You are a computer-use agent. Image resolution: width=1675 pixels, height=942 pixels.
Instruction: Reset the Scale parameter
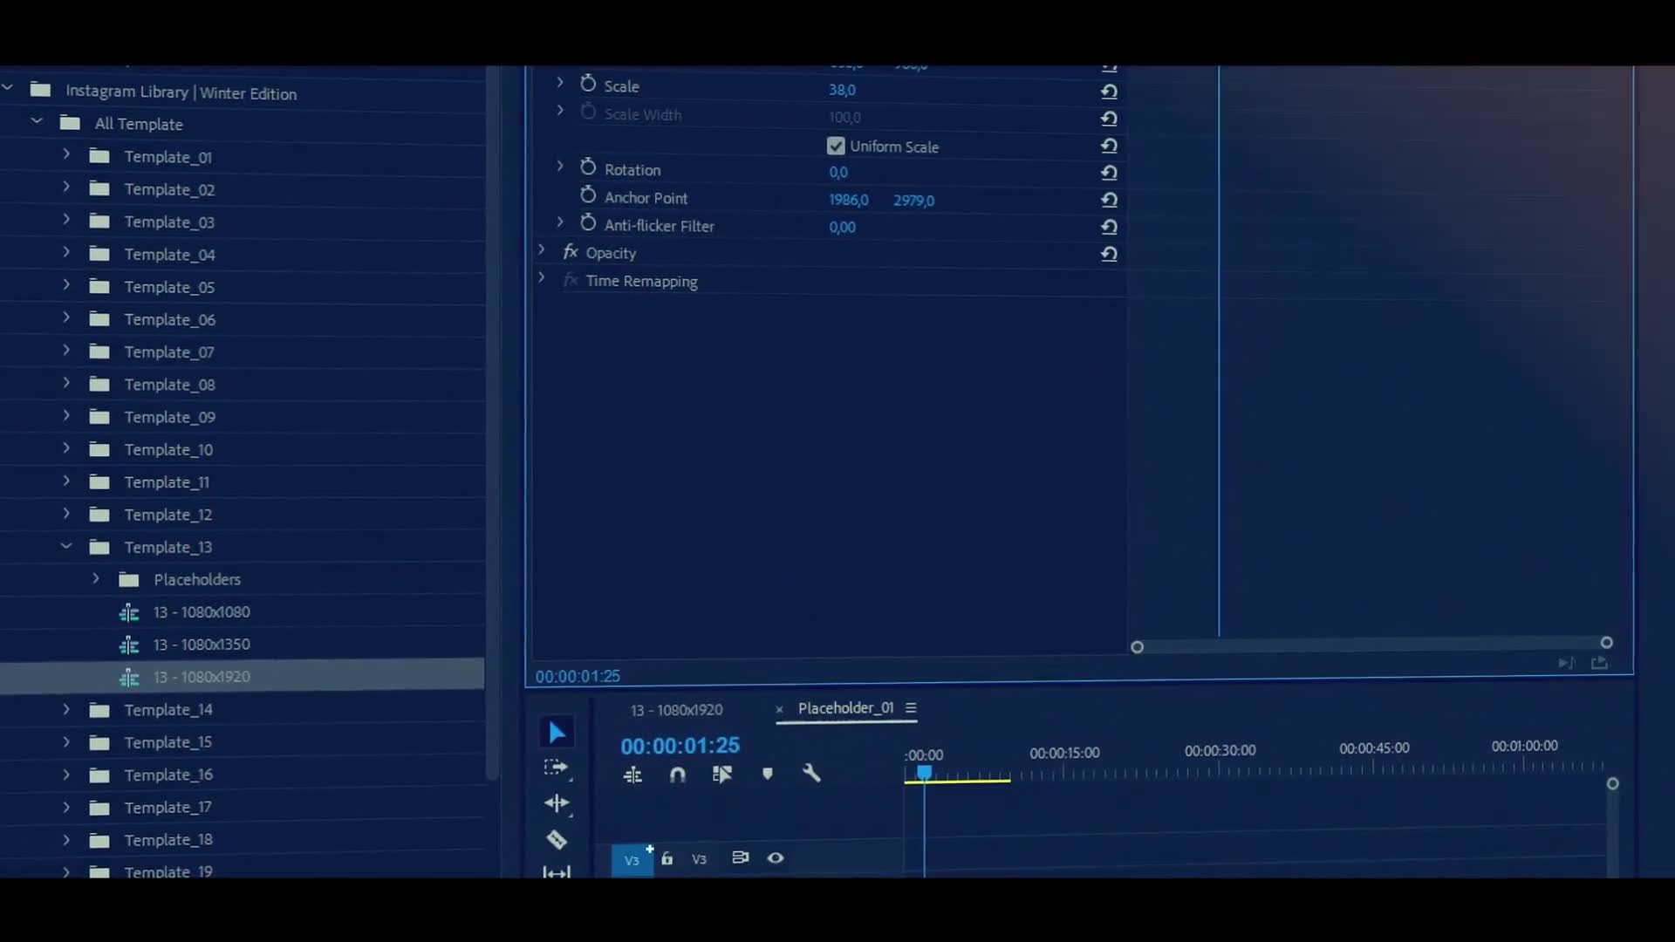coord(1109,91)
